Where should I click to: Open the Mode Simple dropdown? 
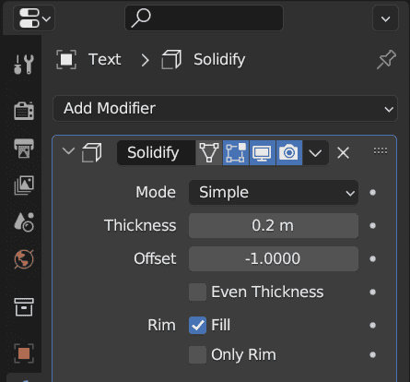pos(274,193)
